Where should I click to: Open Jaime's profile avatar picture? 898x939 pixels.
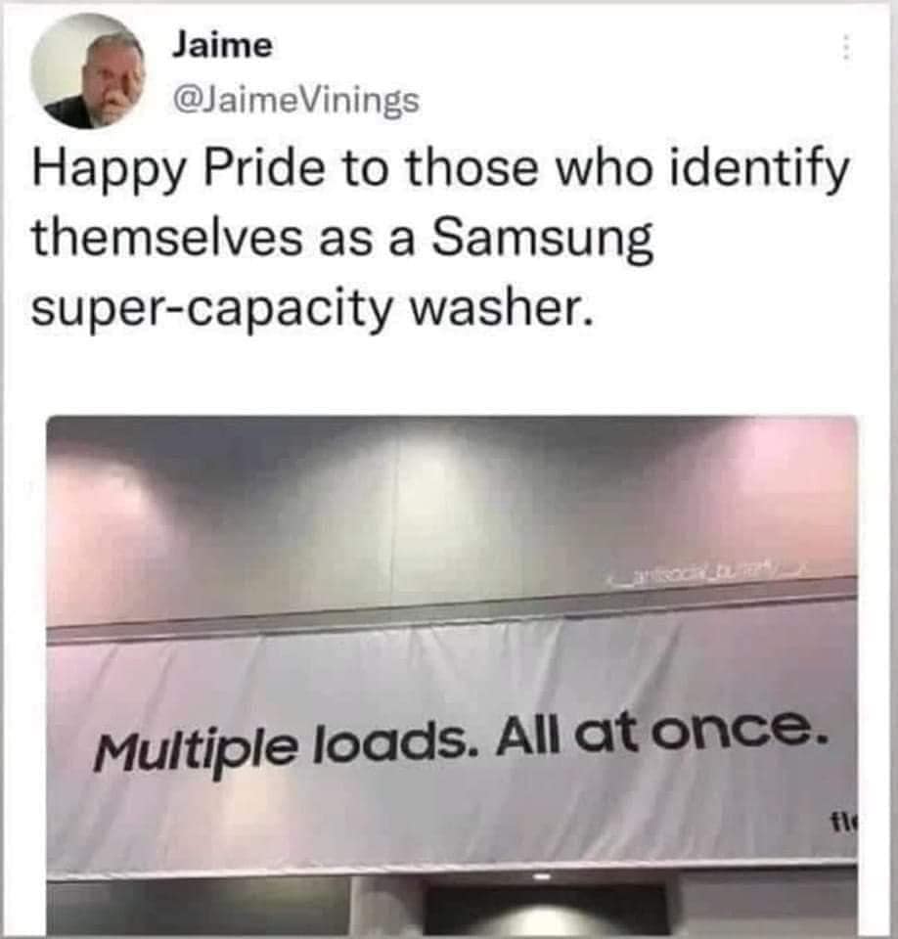tap(88, 71)
